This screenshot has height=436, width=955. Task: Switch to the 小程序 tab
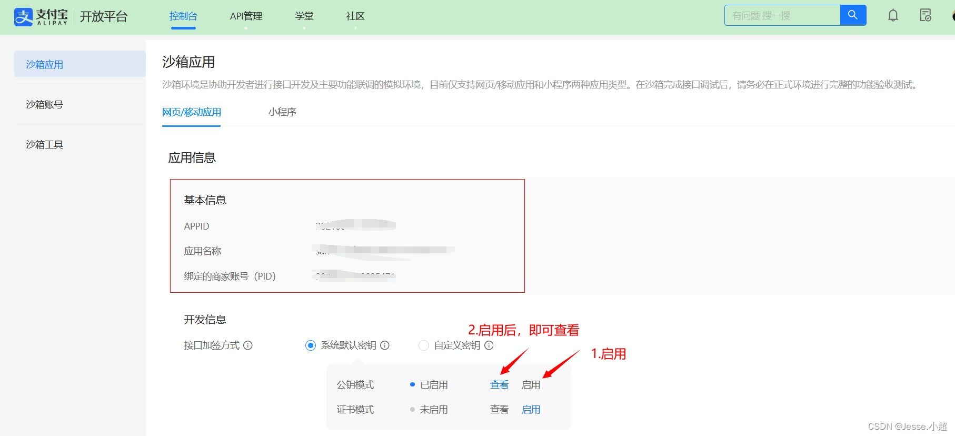coord(282,112)
